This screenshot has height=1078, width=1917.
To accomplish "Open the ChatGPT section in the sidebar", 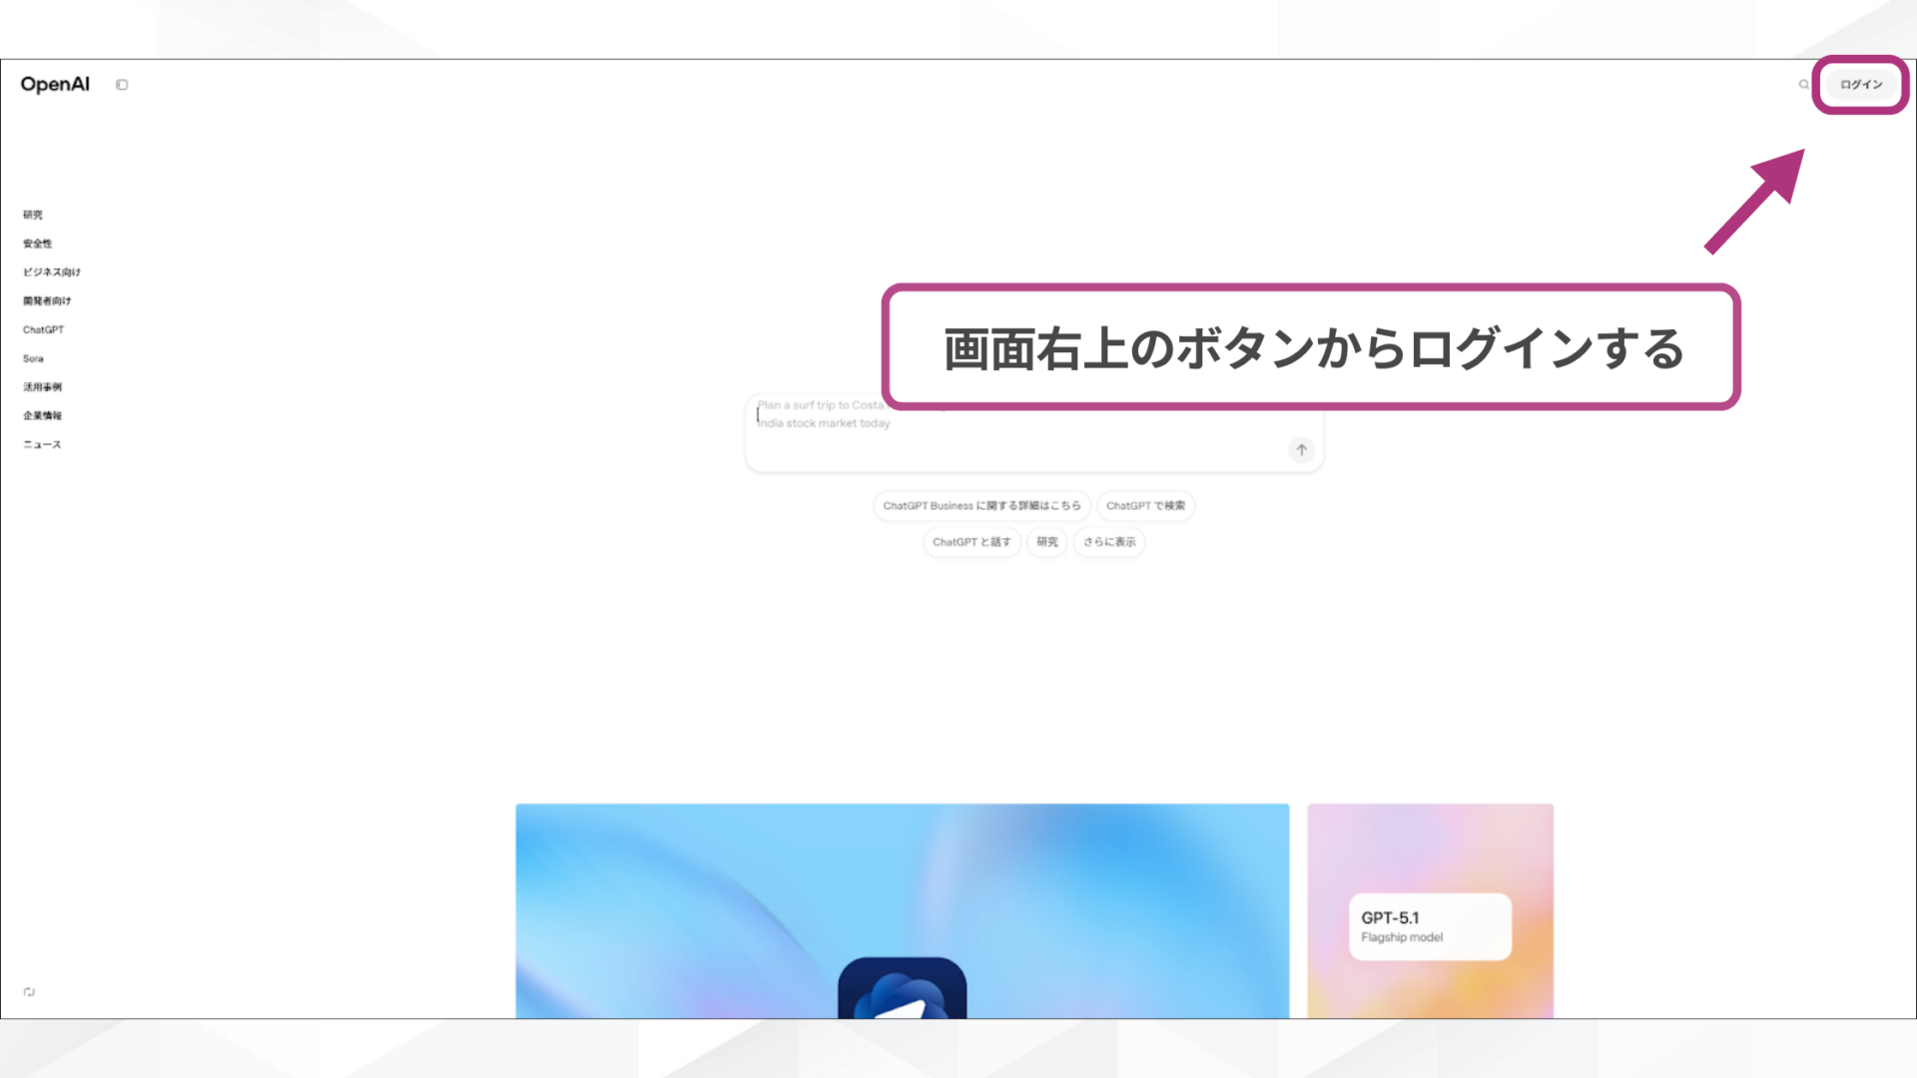I will 44,329.
